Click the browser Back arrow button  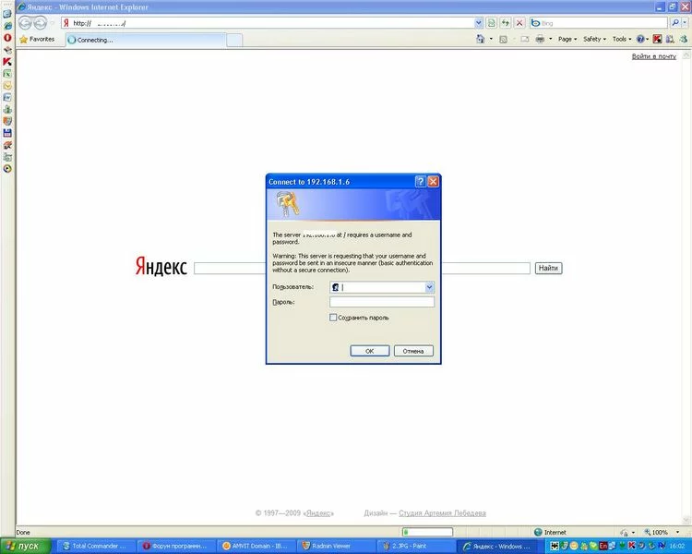click(26, 22)
